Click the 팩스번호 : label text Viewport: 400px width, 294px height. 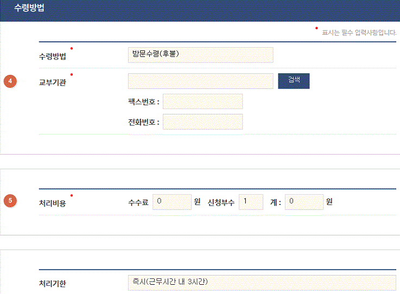144,102
